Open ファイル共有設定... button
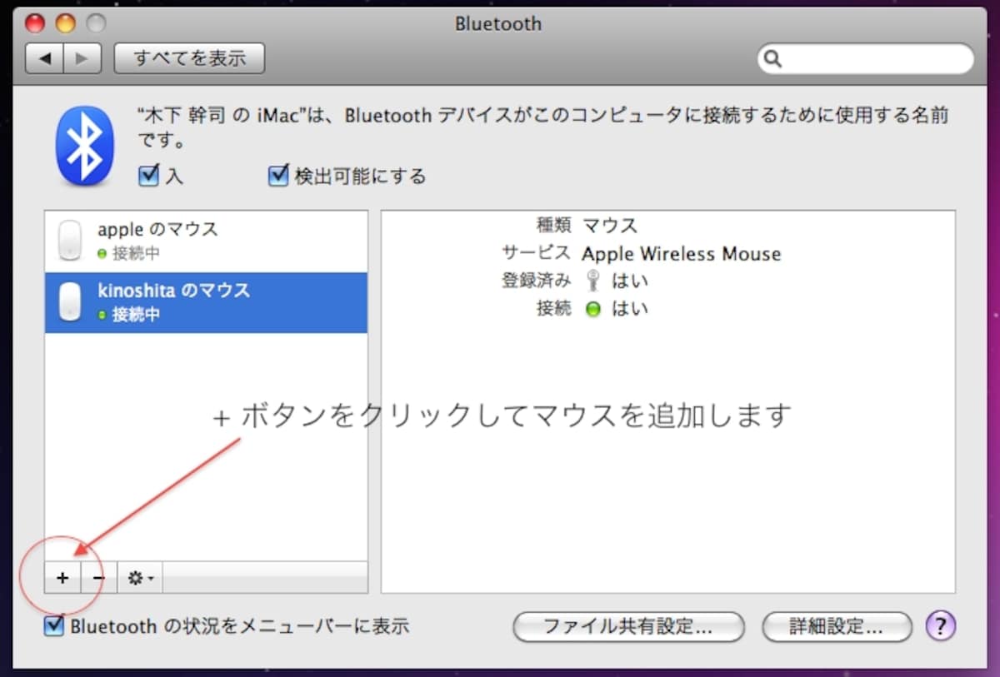The height and width of the screenshot is (677, 1000). [x=628, y=627]
